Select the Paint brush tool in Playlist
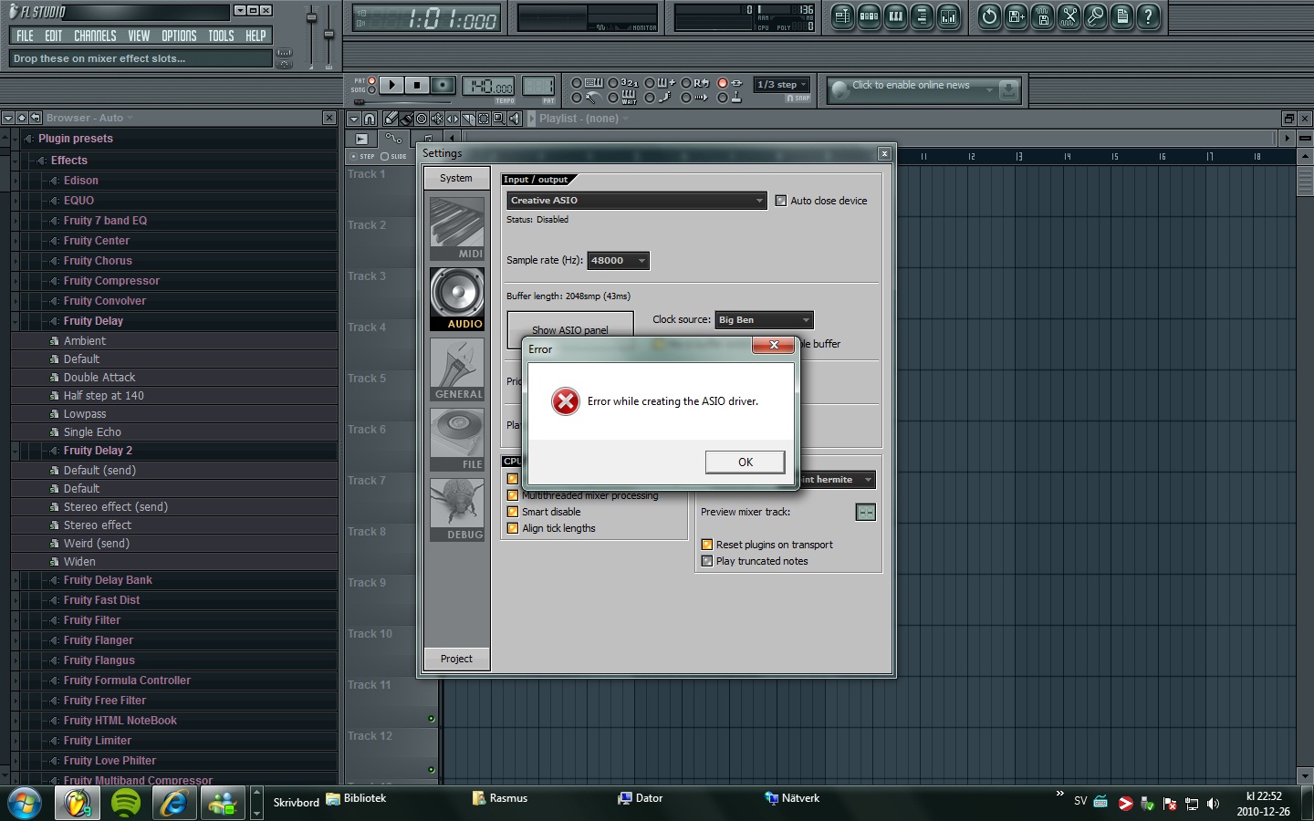1314x821 pixels. 407,119
